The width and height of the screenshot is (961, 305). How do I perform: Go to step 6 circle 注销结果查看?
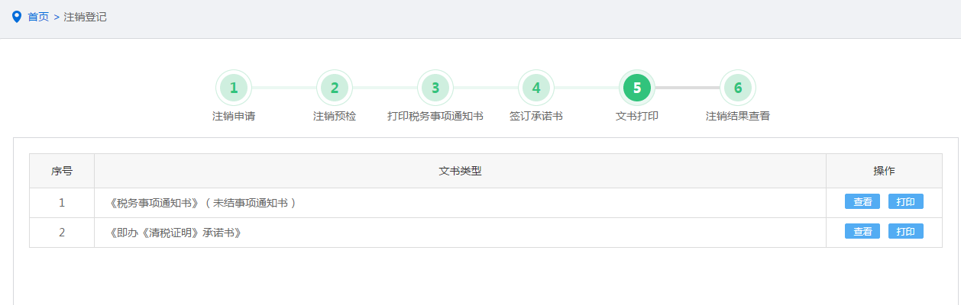(x=738, y=88)
